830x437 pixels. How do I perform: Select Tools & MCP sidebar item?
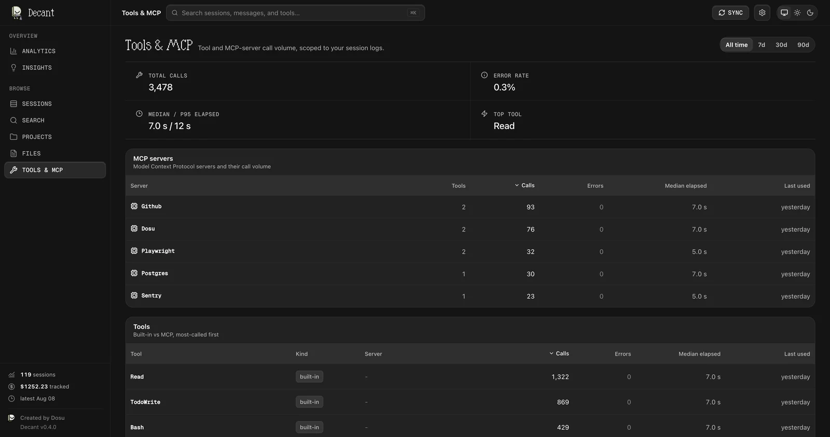point(55,170)
